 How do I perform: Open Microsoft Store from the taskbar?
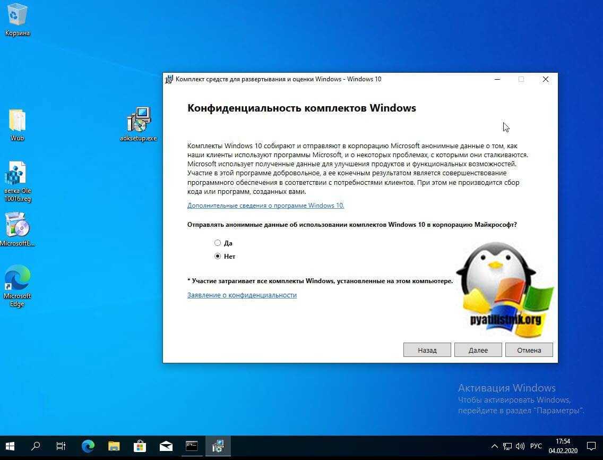pyautogui.click(x=140, y=446)
